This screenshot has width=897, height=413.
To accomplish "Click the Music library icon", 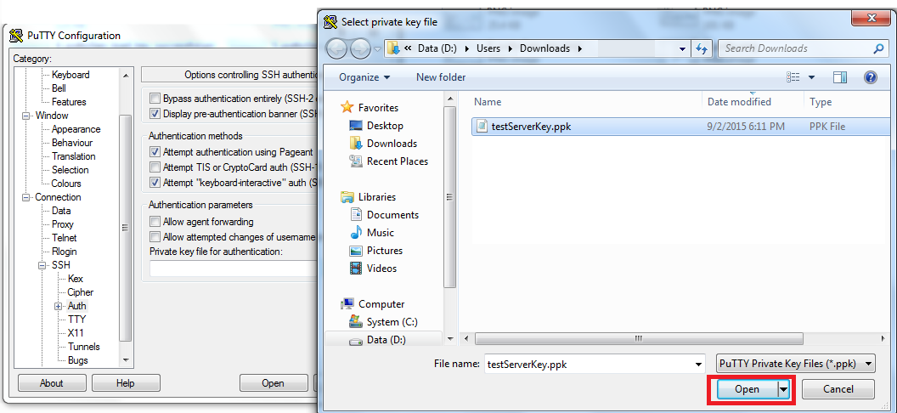I will point(356,232).
